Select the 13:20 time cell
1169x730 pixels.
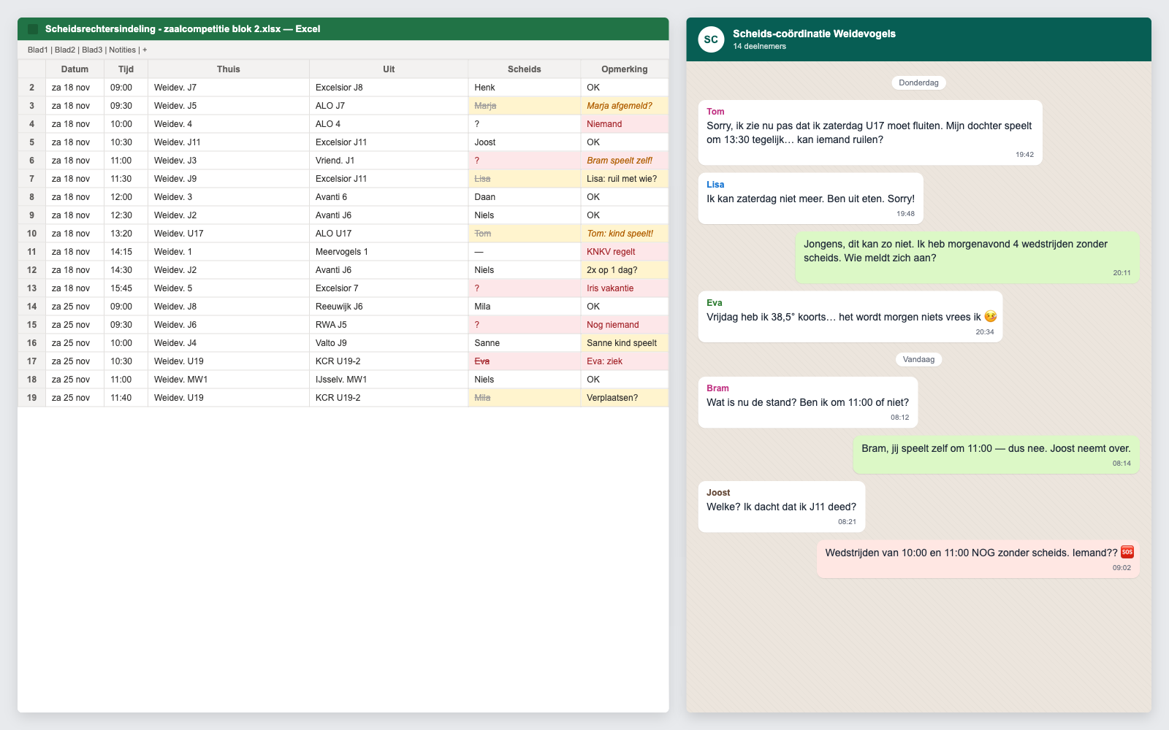click(126, 234)
